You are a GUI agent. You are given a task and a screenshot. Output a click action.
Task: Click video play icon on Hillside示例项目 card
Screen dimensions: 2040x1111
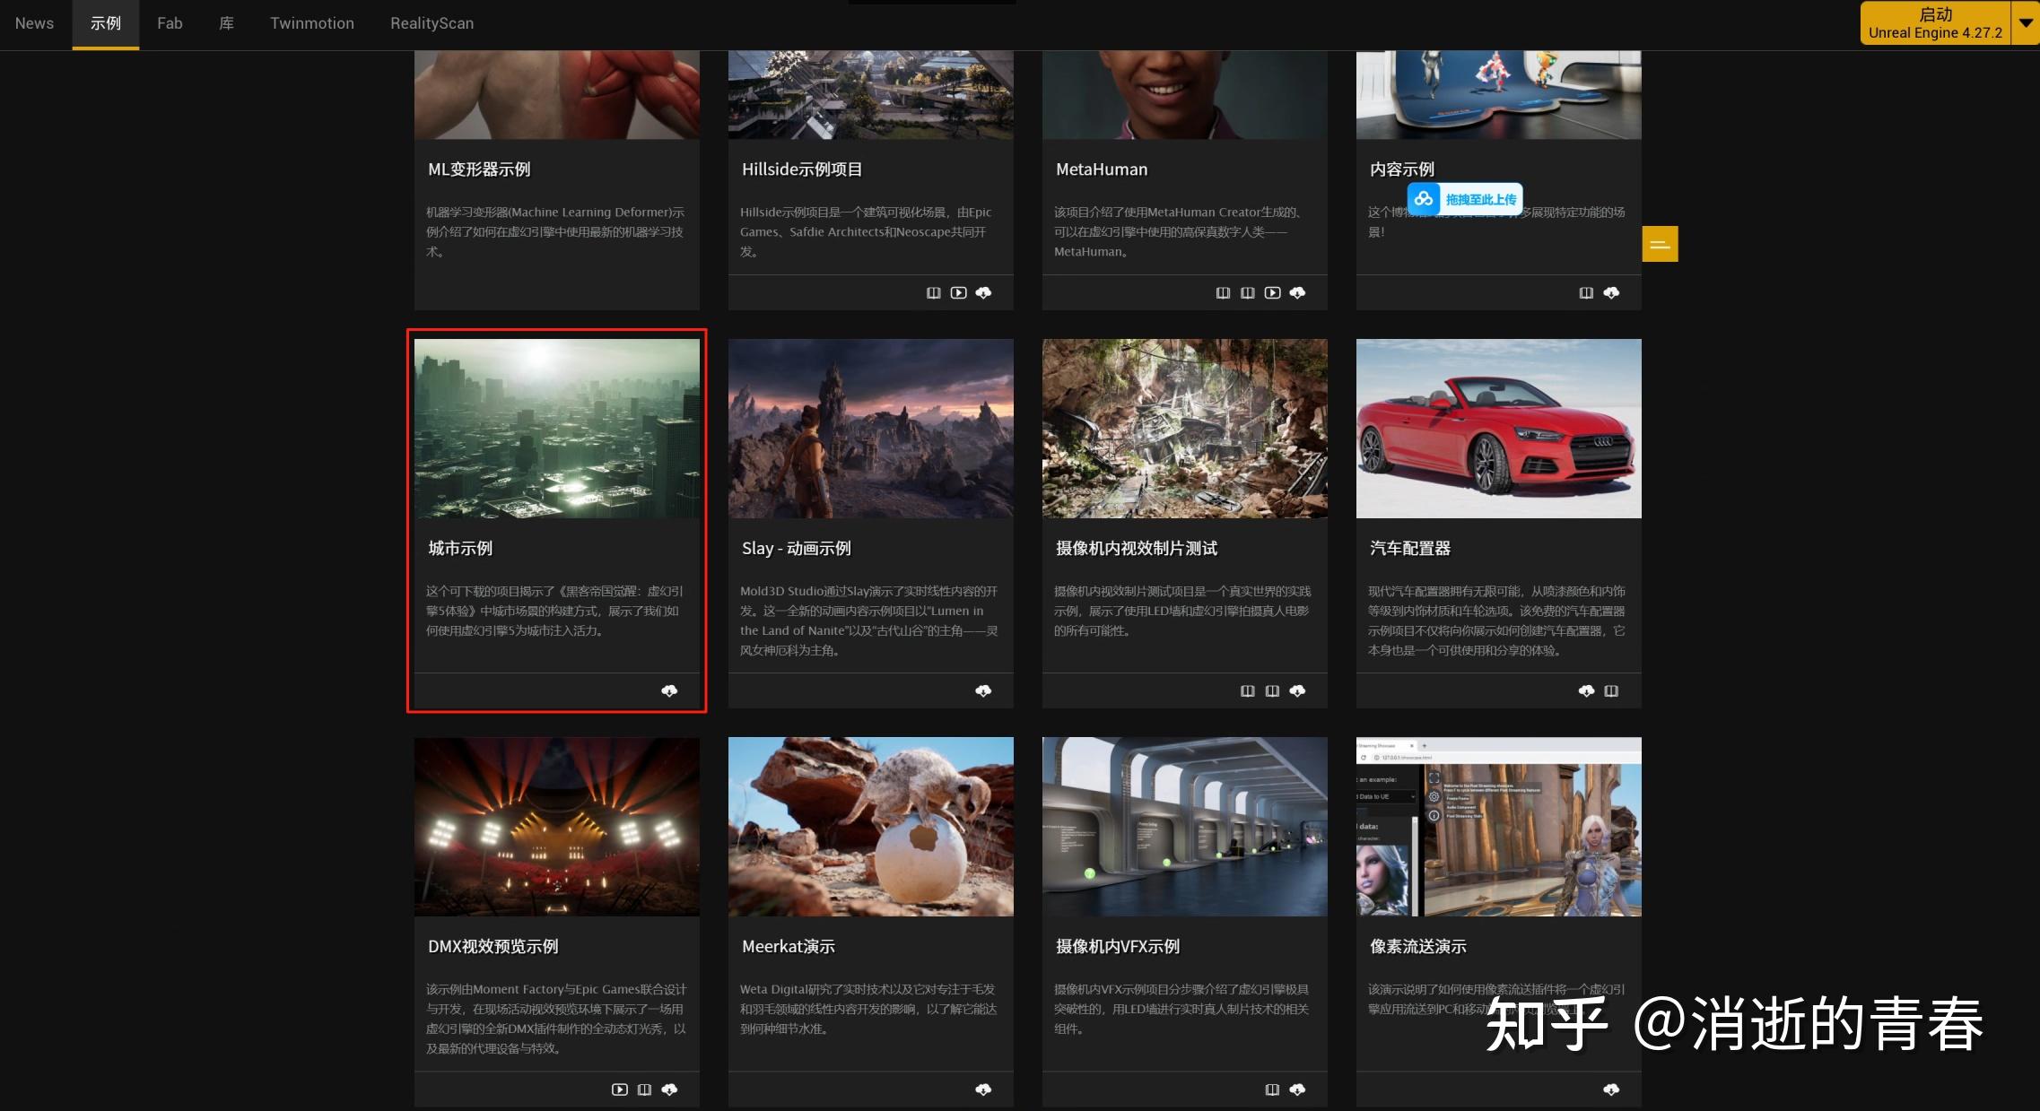[958, 292]
